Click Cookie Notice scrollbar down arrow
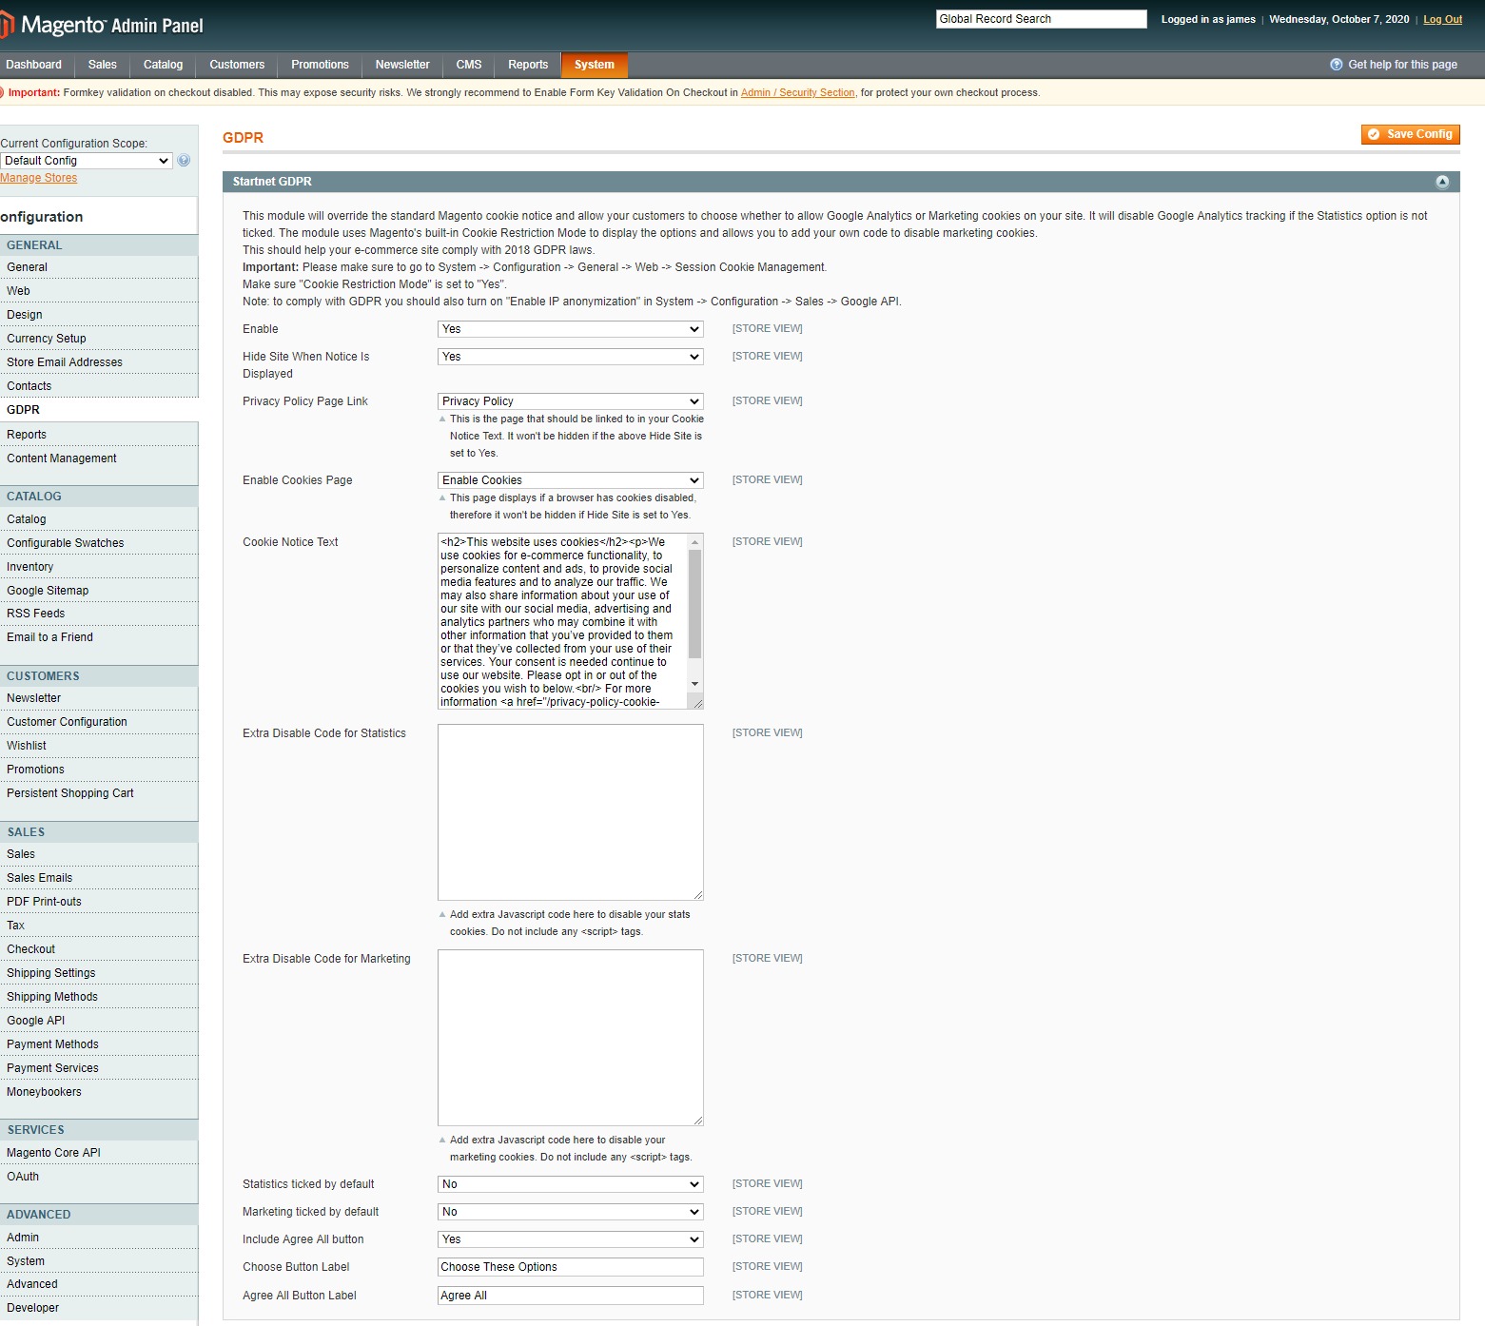Image resolution: width=1485 pixels, height=1326 pixels. point(694,684)
